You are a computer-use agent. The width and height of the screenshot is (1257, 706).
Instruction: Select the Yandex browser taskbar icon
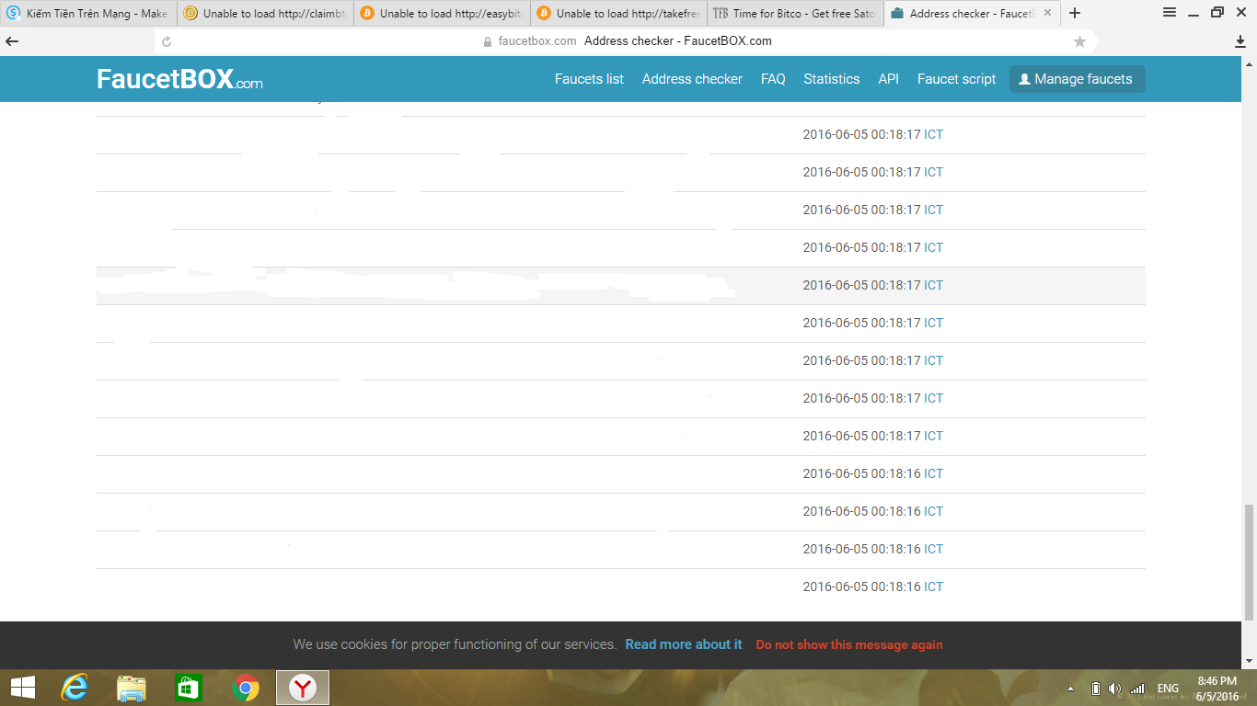point(303,688)
